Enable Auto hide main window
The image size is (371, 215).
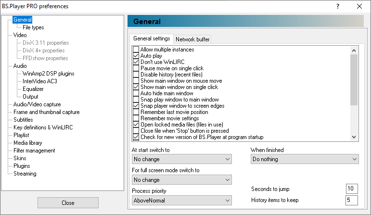[x=136, y=93]
